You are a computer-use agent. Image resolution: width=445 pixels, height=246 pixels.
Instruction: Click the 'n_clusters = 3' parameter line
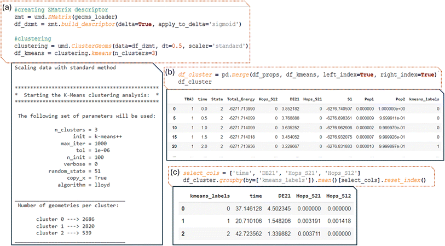[x=76, y=130]
